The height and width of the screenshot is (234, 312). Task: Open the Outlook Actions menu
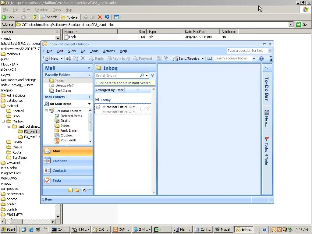109,51
